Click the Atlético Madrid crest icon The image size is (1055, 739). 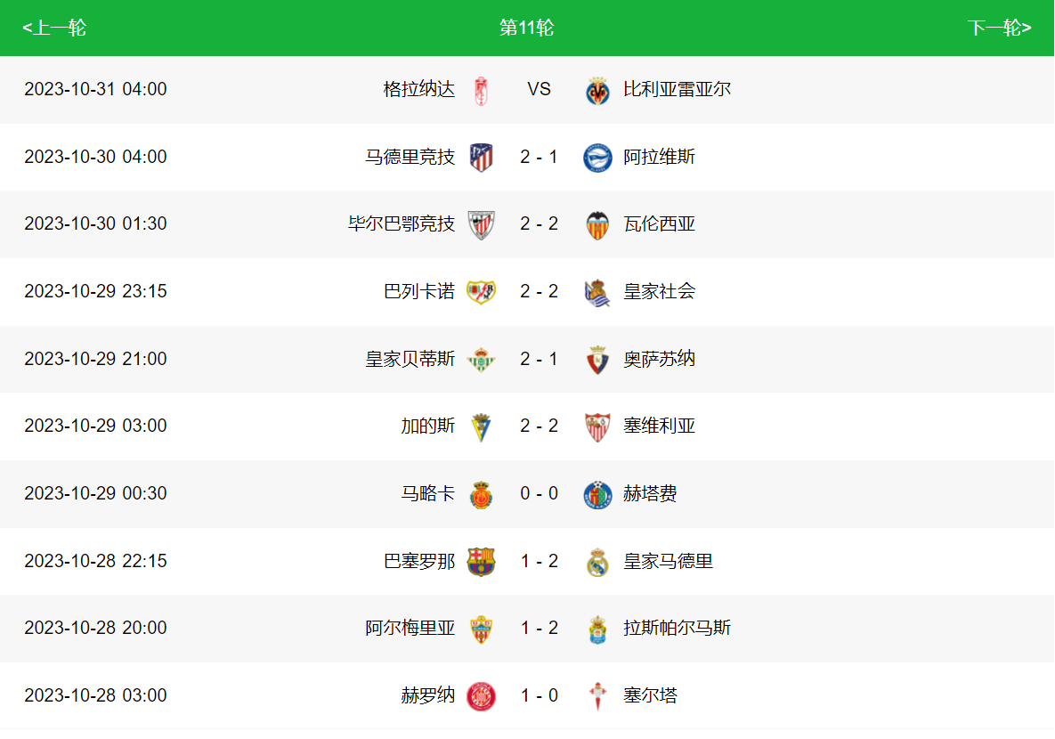point(481,158)
